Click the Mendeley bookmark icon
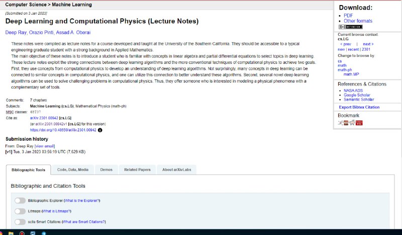402x235 pixels. [x=346, y=122]
